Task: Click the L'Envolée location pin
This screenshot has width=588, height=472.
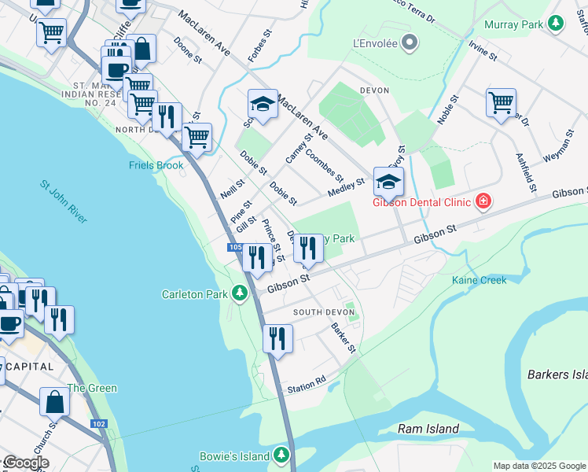Action: (410, 42)
